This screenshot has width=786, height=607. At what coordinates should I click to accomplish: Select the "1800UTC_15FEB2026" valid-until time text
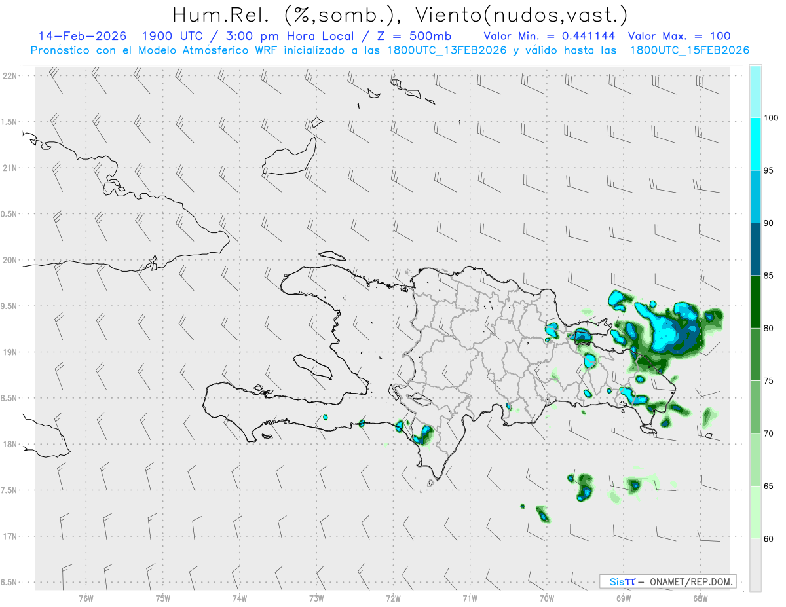pos(689,50)
